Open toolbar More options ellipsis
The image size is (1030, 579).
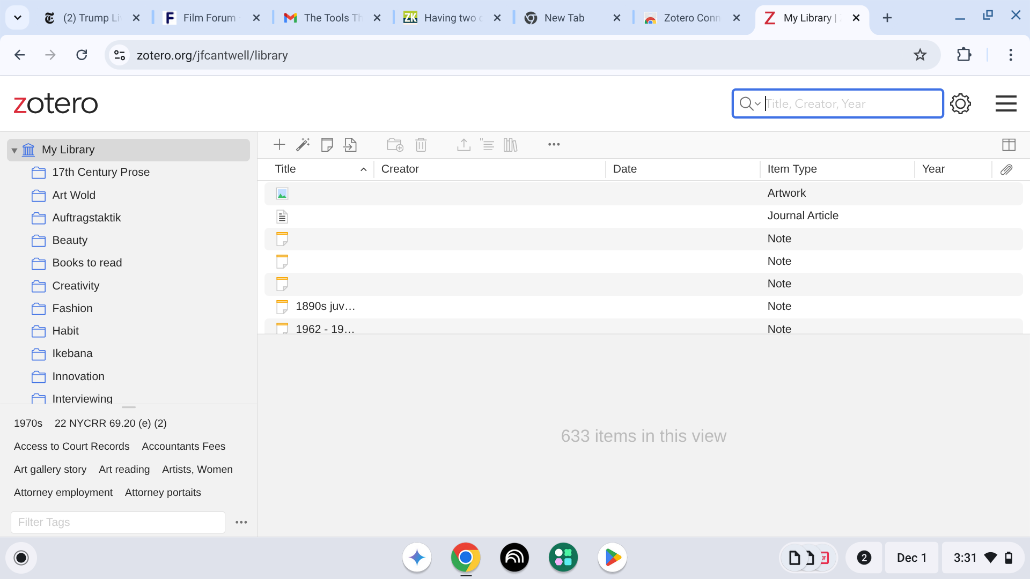(x=554, y=145)
